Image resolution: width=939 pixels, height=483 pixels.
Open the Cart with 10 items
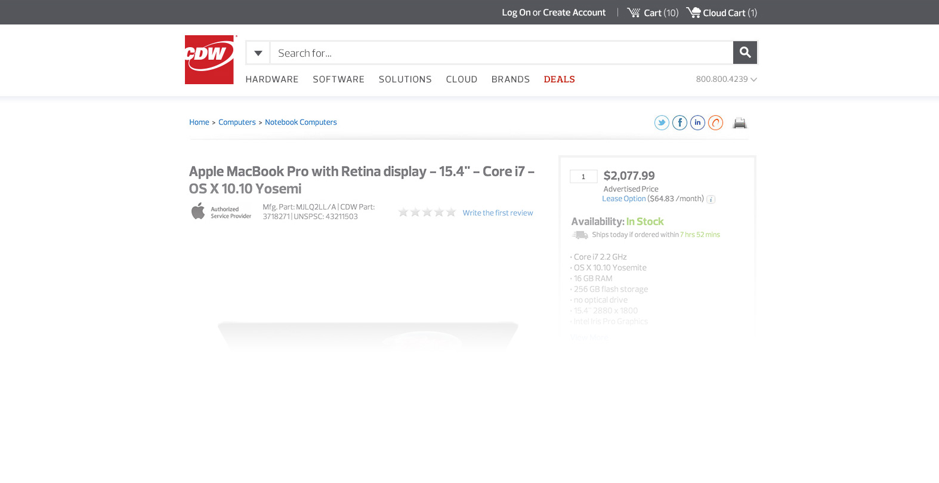click(x=653, y=13)
